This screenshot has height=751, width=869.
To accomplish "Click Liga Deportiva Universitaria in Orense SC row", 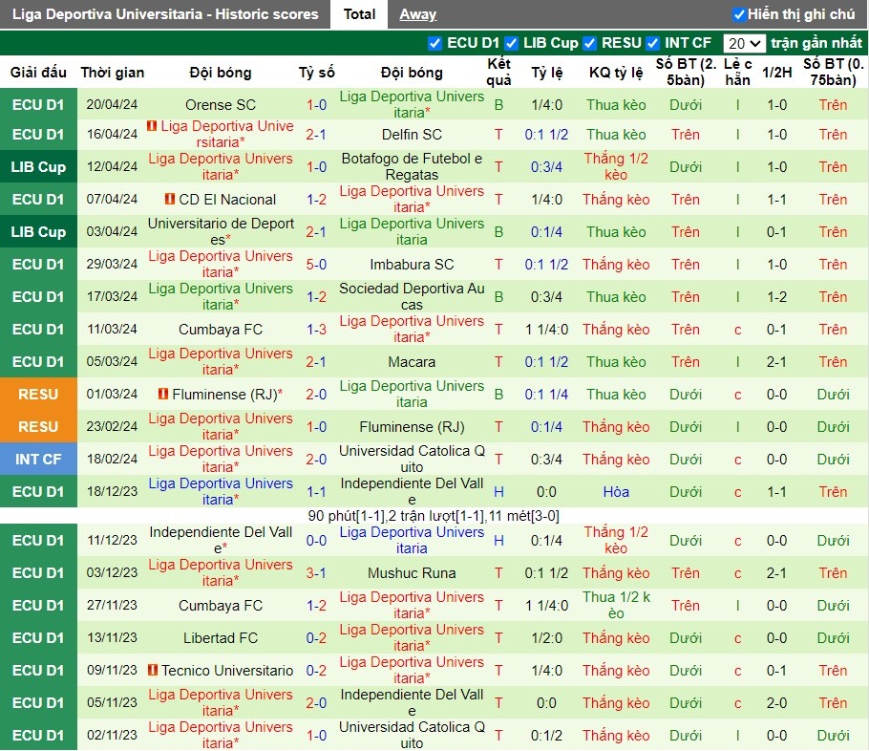I will coord(412,104).
